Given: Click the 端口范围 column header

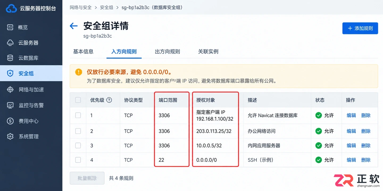Looking at the screenshot, I should pyautogui.click(x=168, y=100).
